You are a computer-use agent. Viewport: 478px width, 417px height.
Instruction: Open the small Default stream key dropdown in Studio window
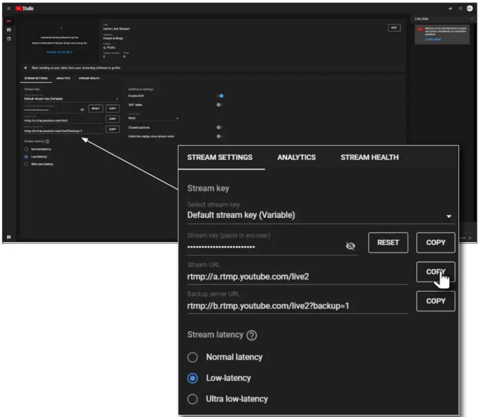[x=71, y=99]
